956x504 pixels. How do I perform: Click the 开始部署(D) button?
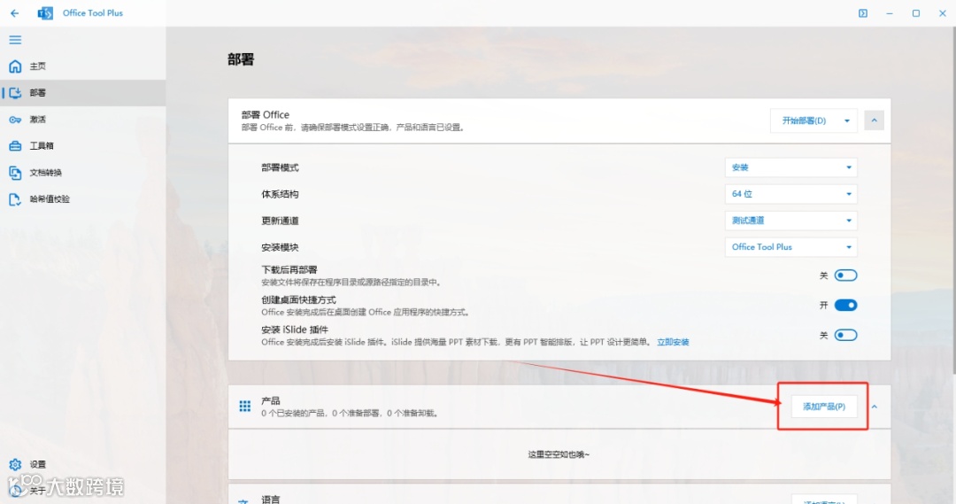tap(804, 120)
